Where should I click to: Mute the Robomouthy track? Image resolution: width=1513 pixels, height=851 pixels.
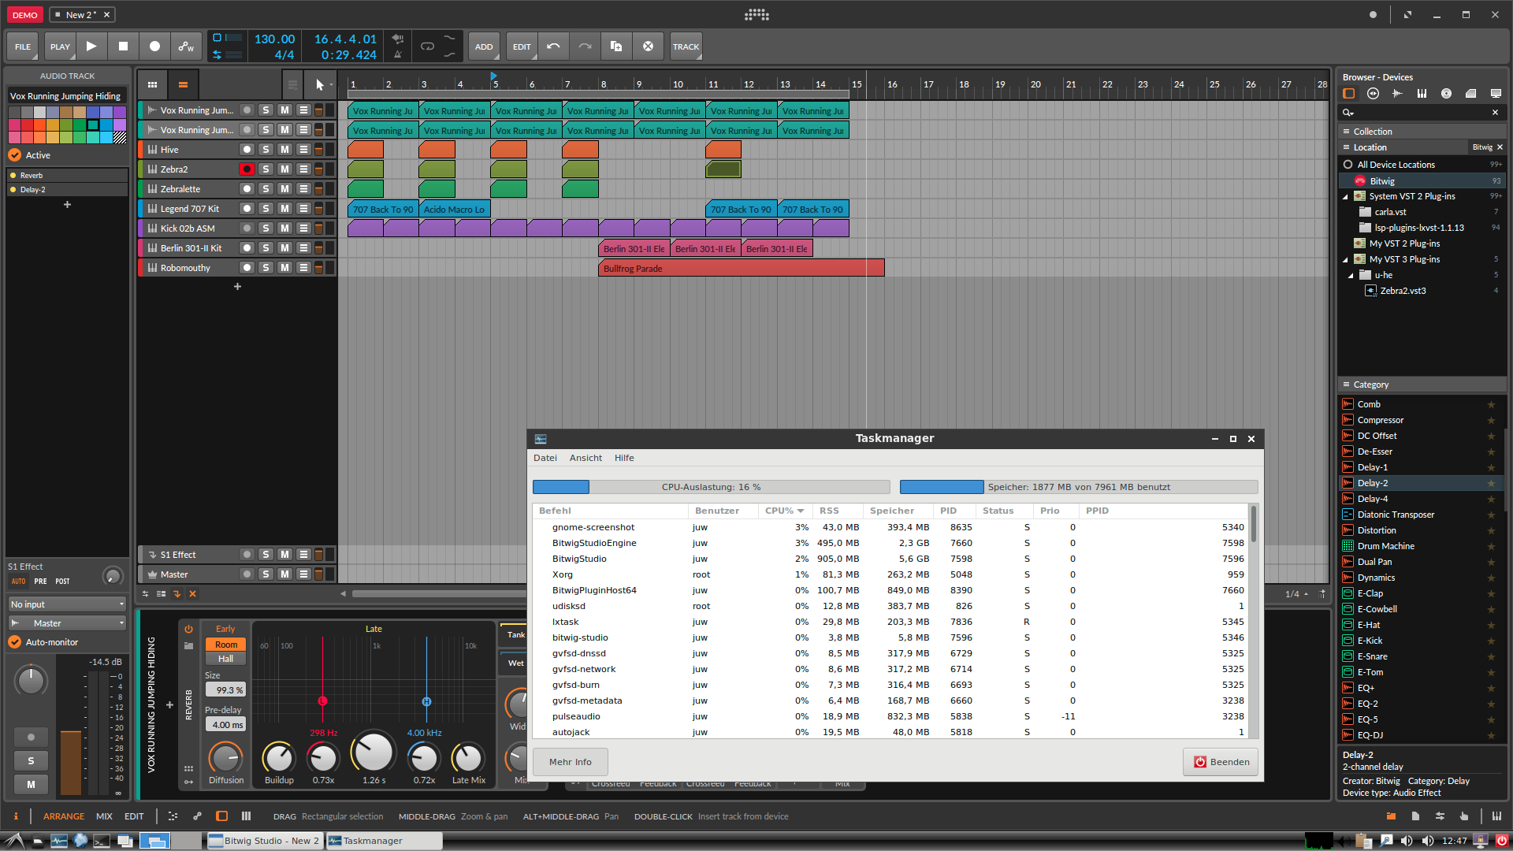284,268
